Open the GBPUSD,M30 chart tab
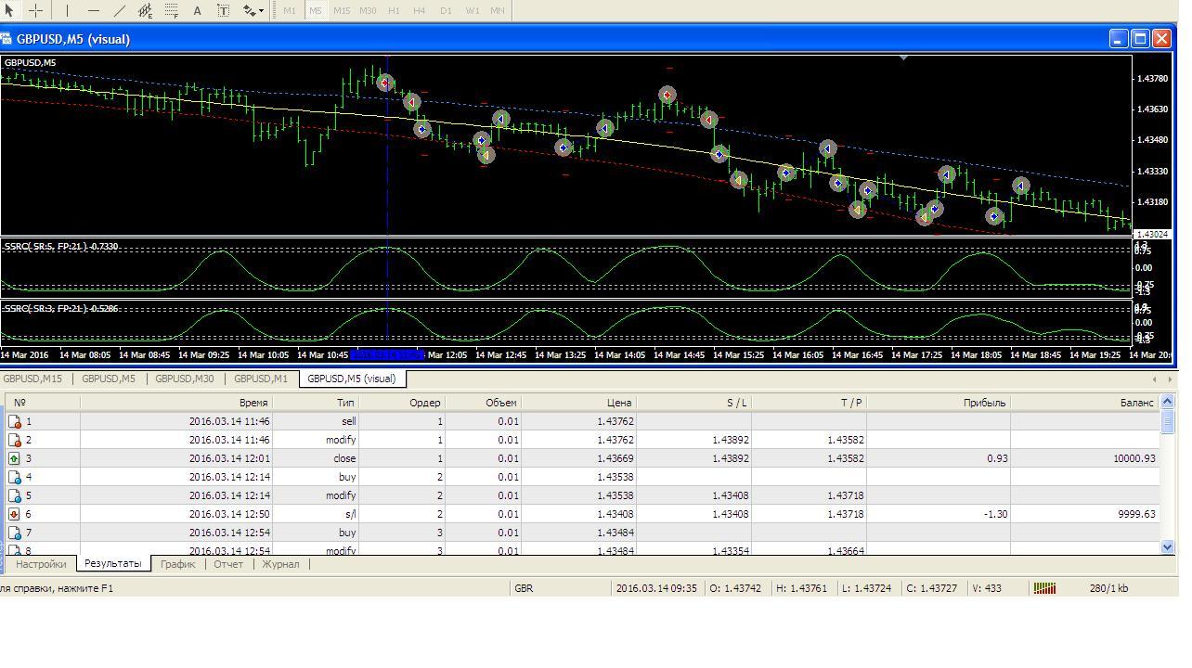Viewport: 1192px width, 668px height. [x=184, y=379]
